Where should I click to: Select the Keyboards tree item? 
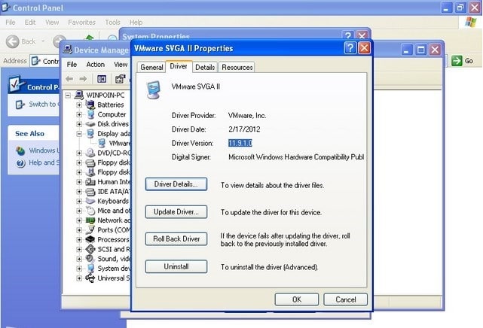coord(113,201)
